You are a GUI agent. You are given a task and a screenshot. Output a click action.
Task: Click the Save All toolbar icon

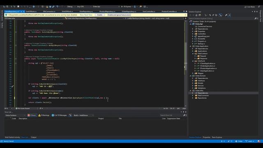point(53,7)
